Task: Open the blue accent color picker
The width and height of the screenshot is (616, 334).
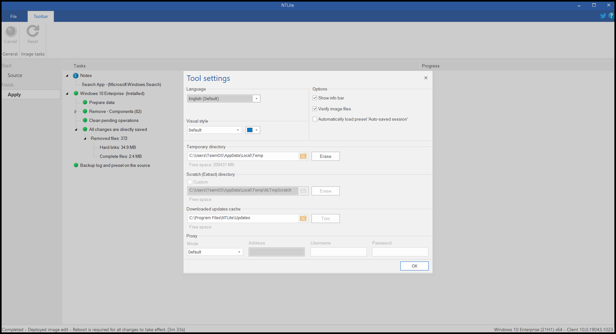Action: 253,130
